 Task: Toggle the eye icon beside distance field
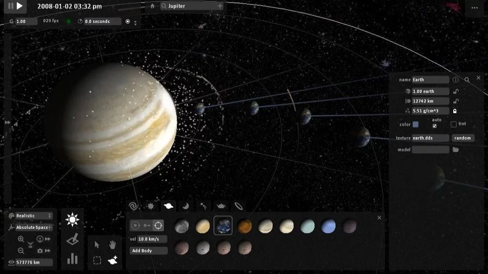(11, 262)
